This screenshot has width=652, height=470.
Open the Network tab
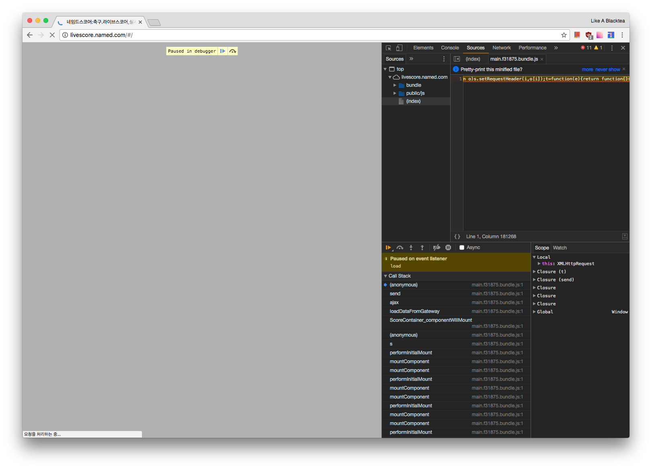(502, 48)
